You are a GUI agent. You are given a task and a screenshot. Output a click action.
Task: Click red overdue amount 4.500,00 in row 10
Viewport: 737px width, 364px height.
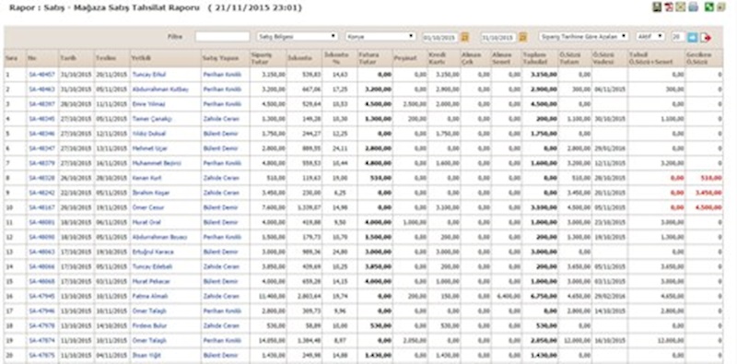[x=708, y=207]
